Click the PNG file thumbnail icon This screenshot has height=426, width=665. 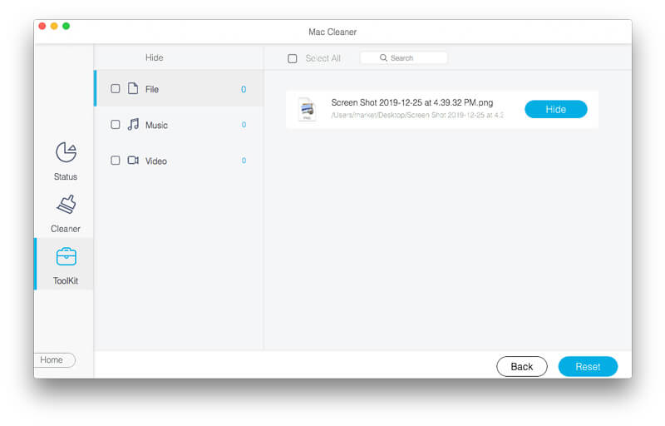click(307, 109)
